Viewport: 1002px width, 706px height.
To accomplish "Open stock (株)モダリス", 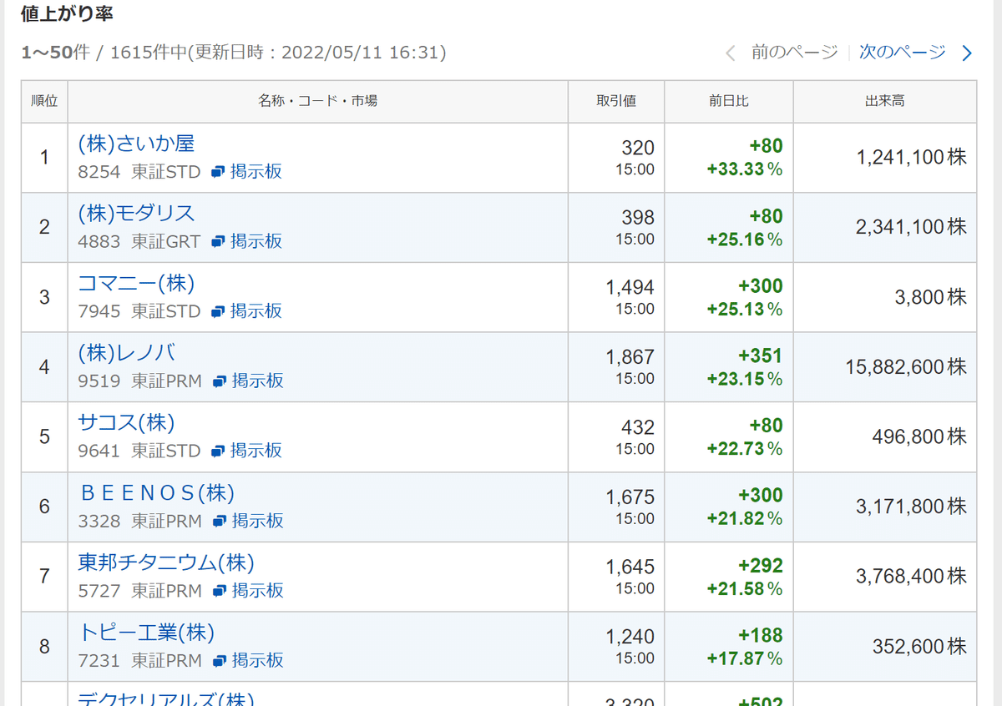I will (136, 214).
